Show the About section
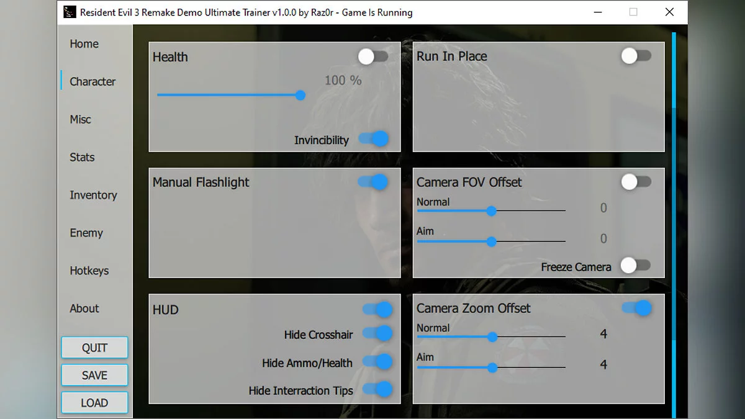Image resolution: width=745 pixels, height=419 pixels. 84,309
